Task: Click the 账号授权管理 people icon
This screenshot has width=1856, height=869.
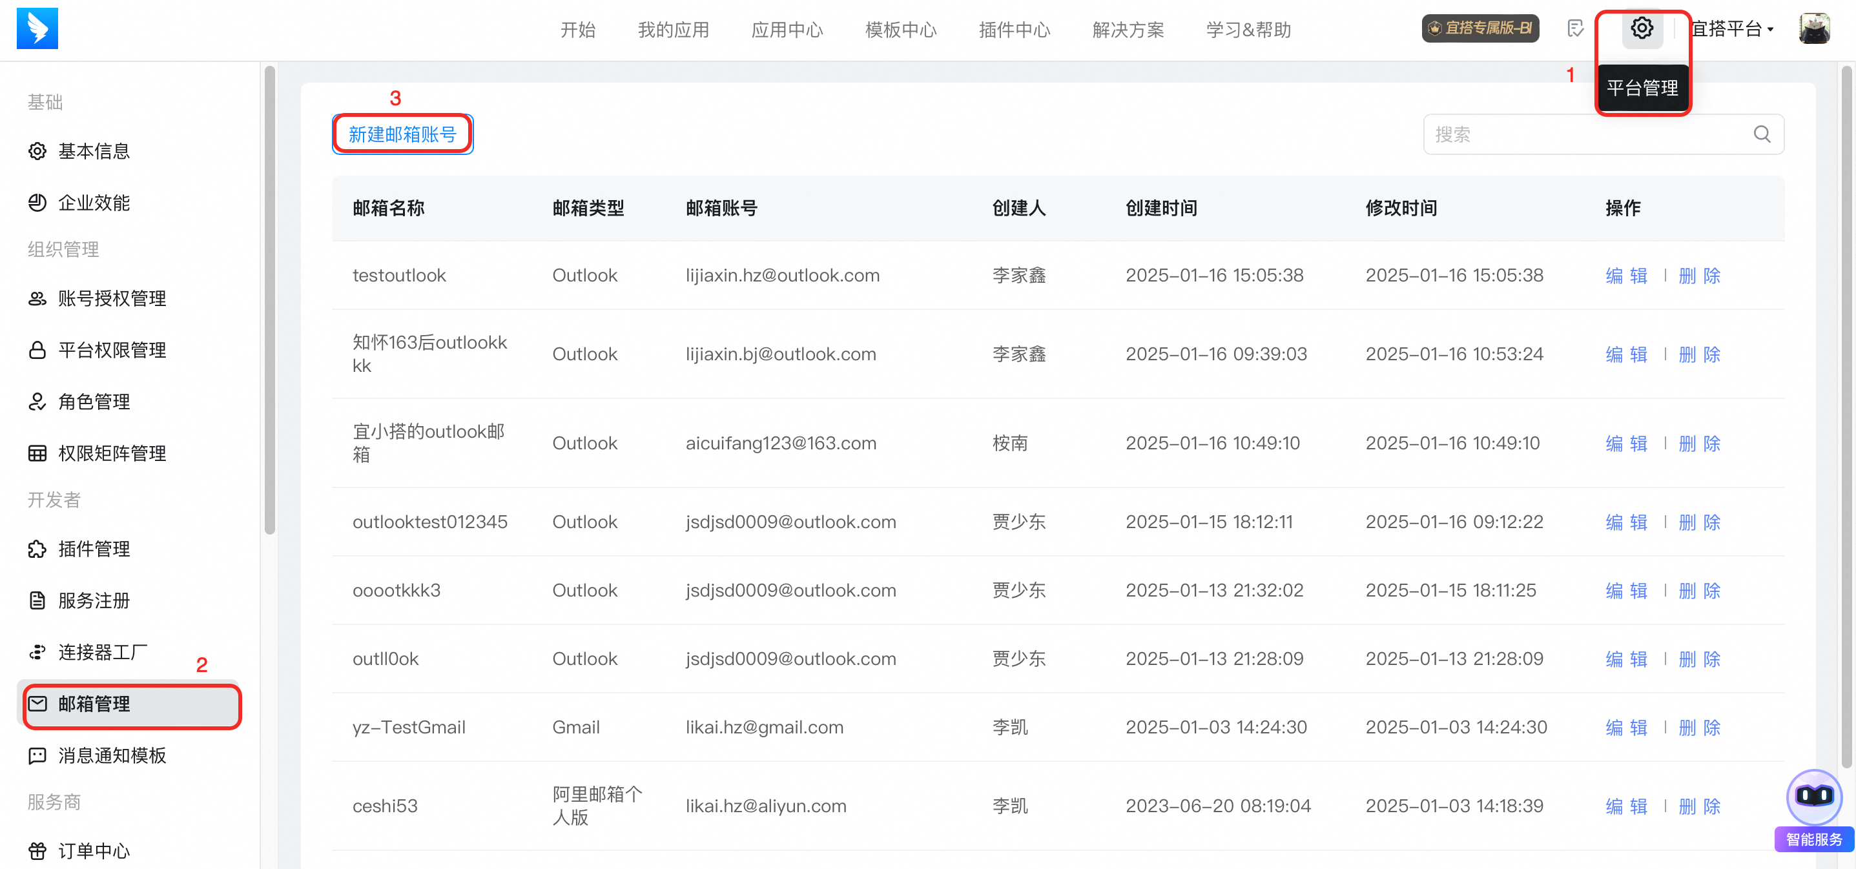Action: tap(37, 298)
